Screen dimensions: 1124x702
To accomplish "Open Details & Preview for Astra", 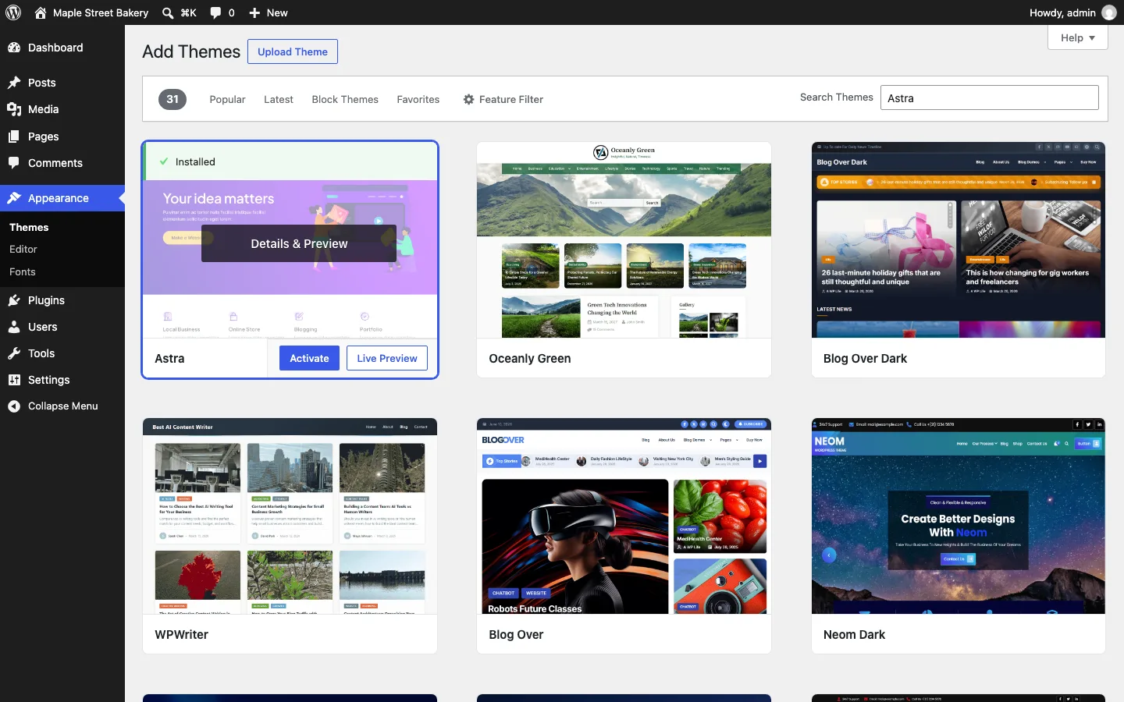I will click(299, 243).
